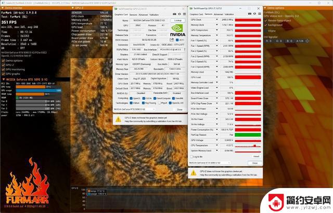Open the Board Power Draw dropdown
This screenshot has height=213, width=333.
click(x=217, y=98)
